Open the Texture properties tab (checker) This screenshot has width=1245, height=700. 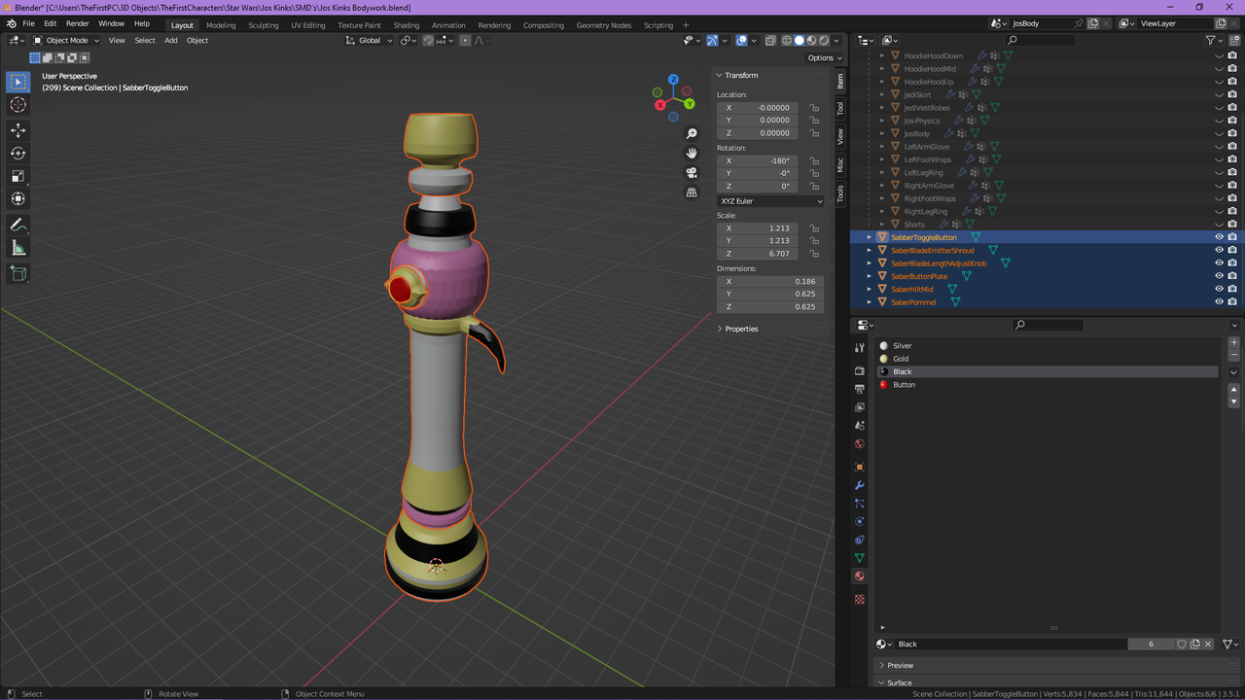(859, 600)
